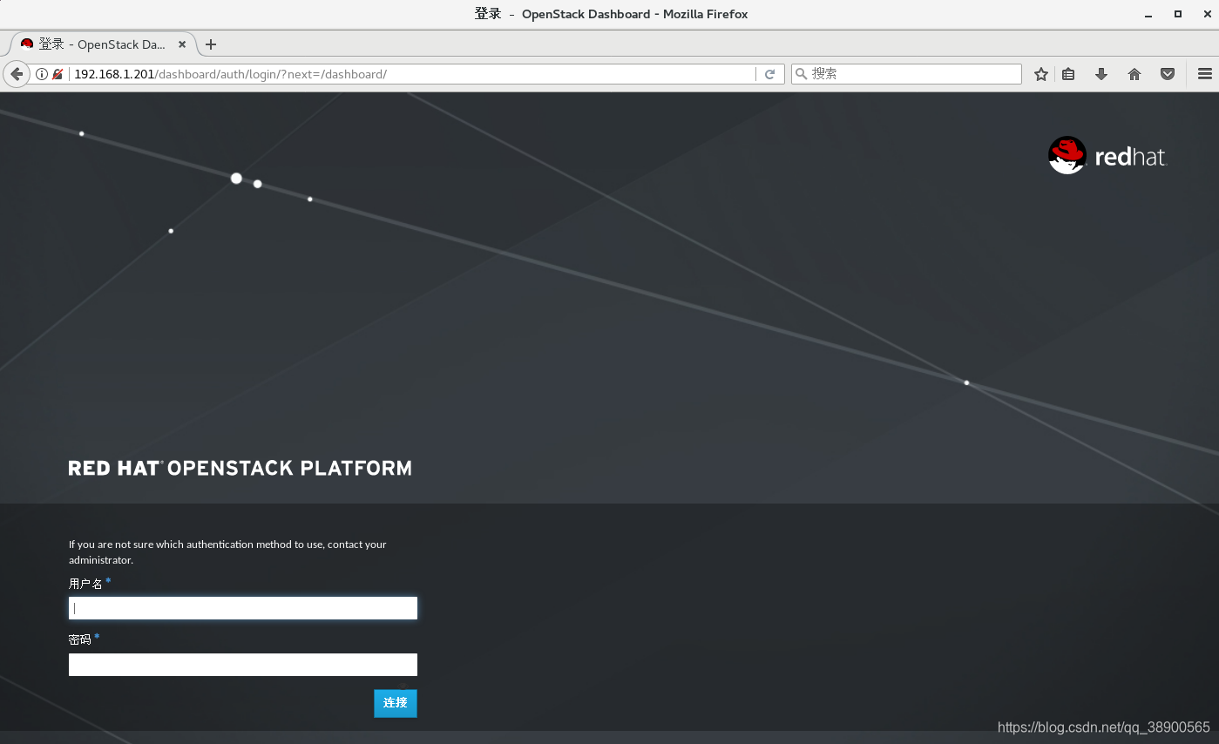Minimize the Firefox window

coord(1148,14)
